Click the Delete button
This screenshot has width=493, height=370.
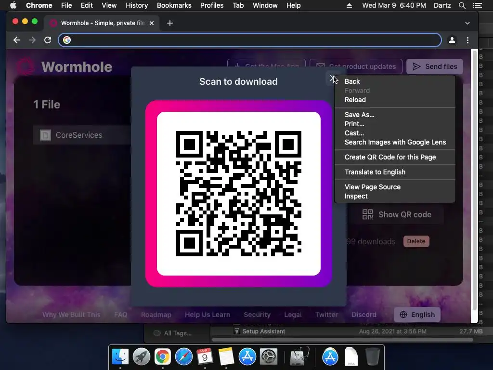[x=416, y=241]
